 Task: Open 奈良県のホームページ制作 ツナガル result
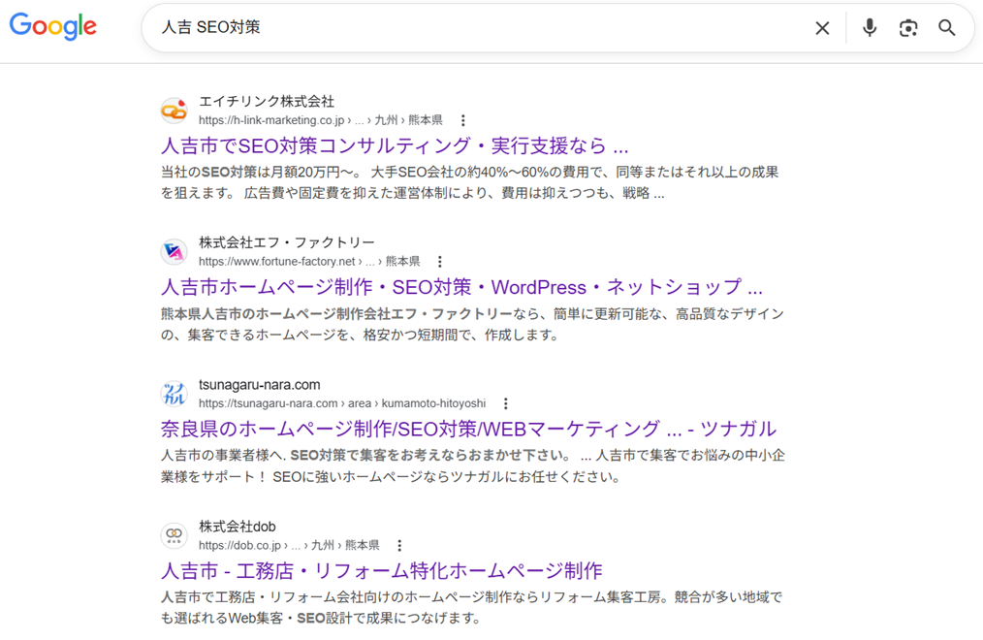(x=468, y=430)
